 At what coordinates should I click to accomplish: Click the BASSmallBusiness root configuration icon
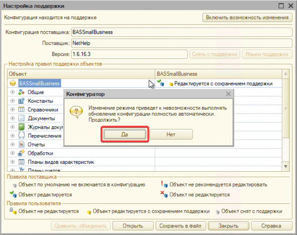13,83
